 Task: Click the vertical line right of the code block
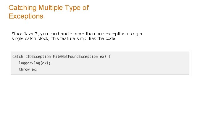tap(191, 63)
